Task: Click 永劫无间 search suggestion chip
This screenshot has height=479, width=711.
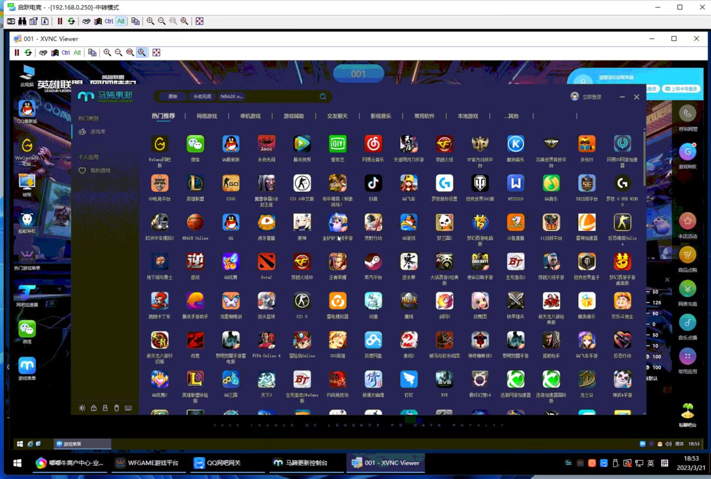Action: click(x=202, y=97)
